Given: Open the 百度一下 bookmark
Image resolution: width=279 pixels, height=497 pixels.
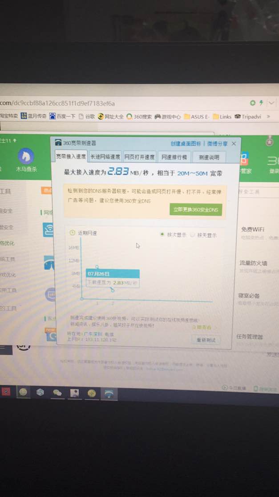Looking at the screenshot, I should [62, 116].
